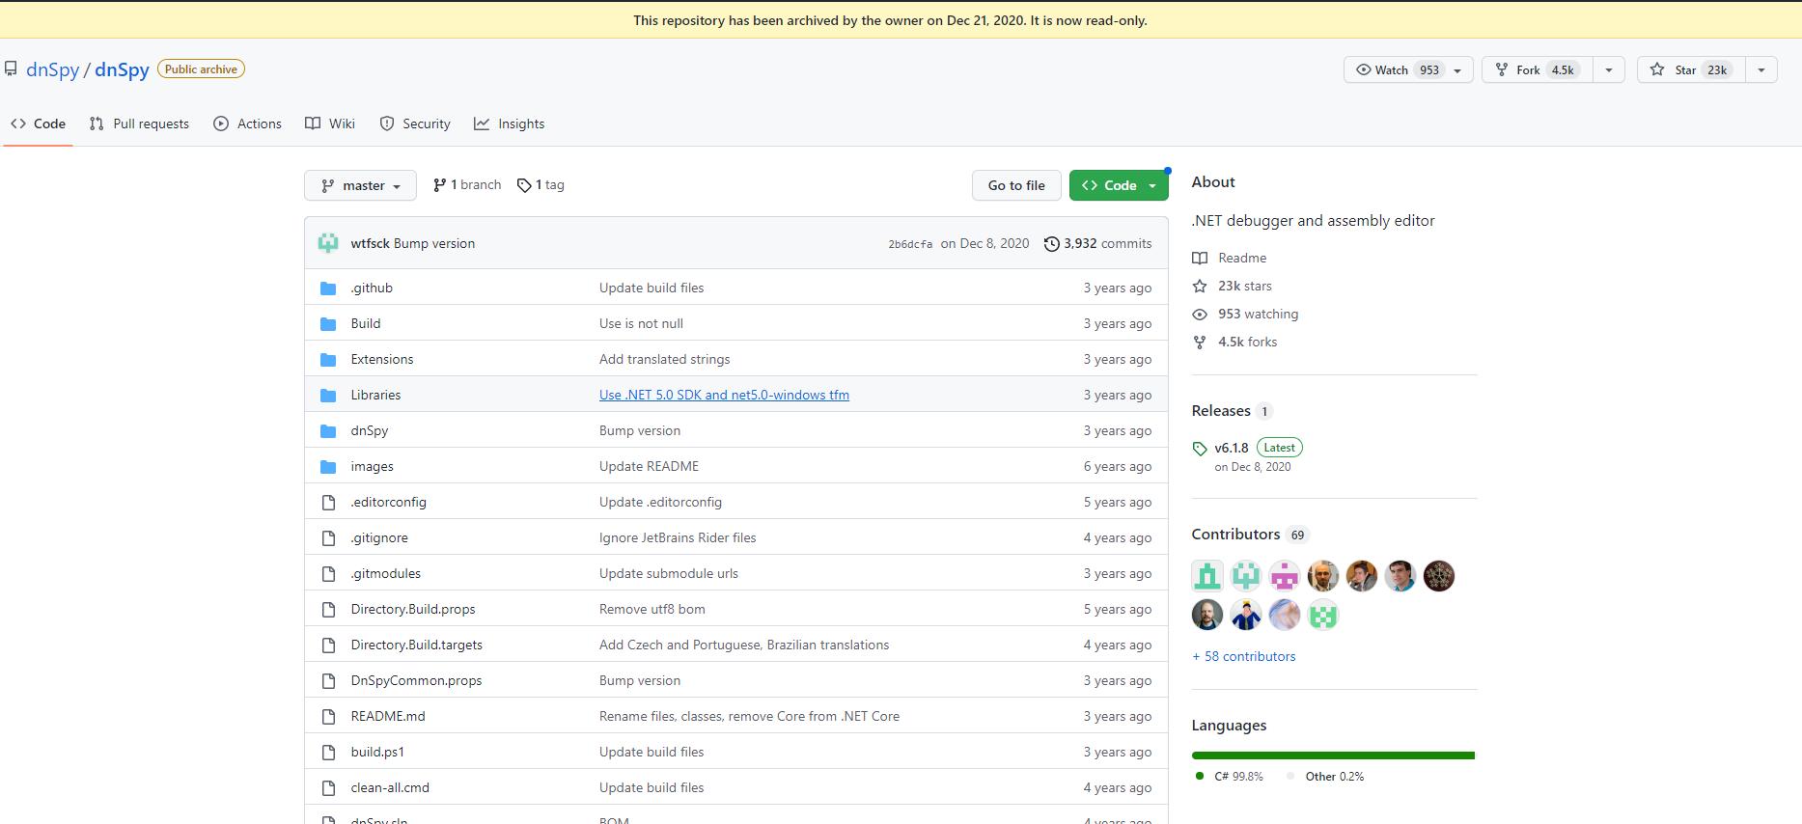The image size is (1802, 824).
Task: Click the wtfsck commit author avatar
Action: pos(328,243)
